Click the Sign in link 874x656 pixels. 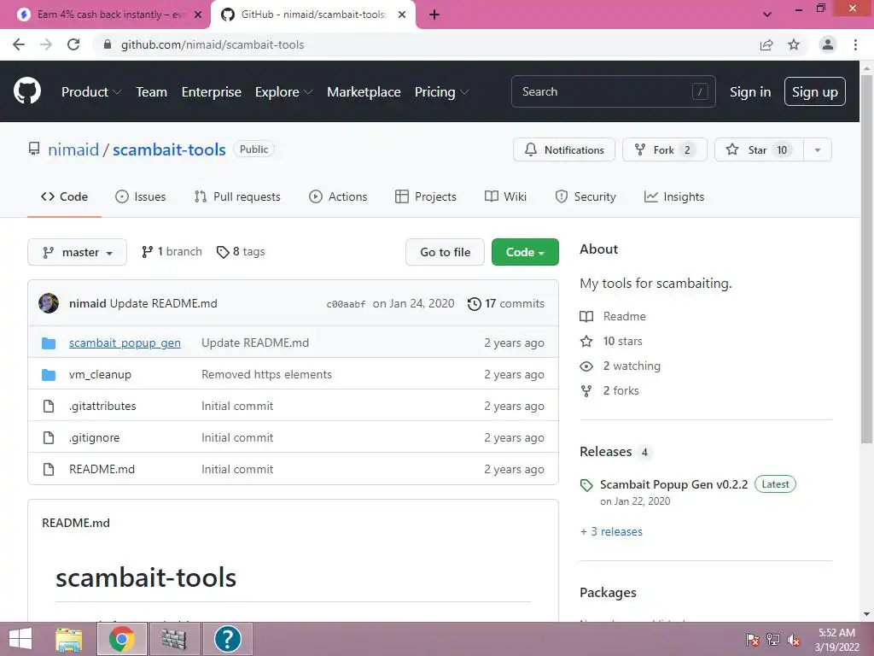(x=750, y=92)
